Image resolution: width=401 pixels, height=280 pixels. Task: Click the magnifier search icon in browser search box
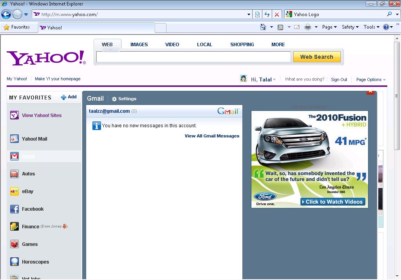(x=389, y=14)
